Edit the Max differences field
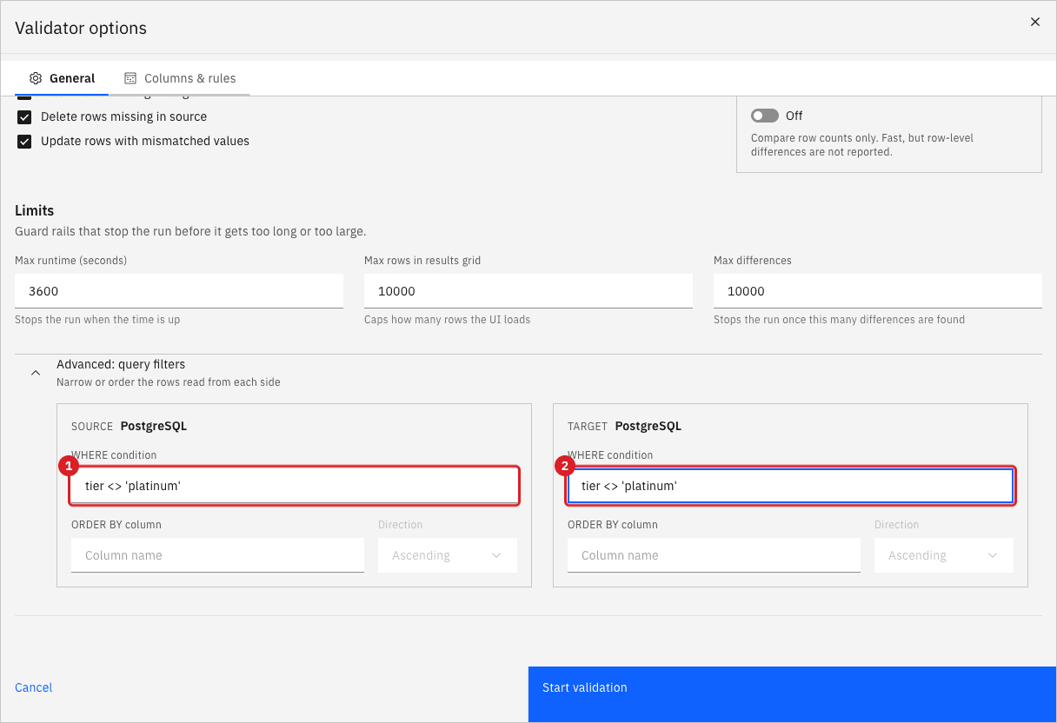The image size is (1057, 723). tap(878, 291)
